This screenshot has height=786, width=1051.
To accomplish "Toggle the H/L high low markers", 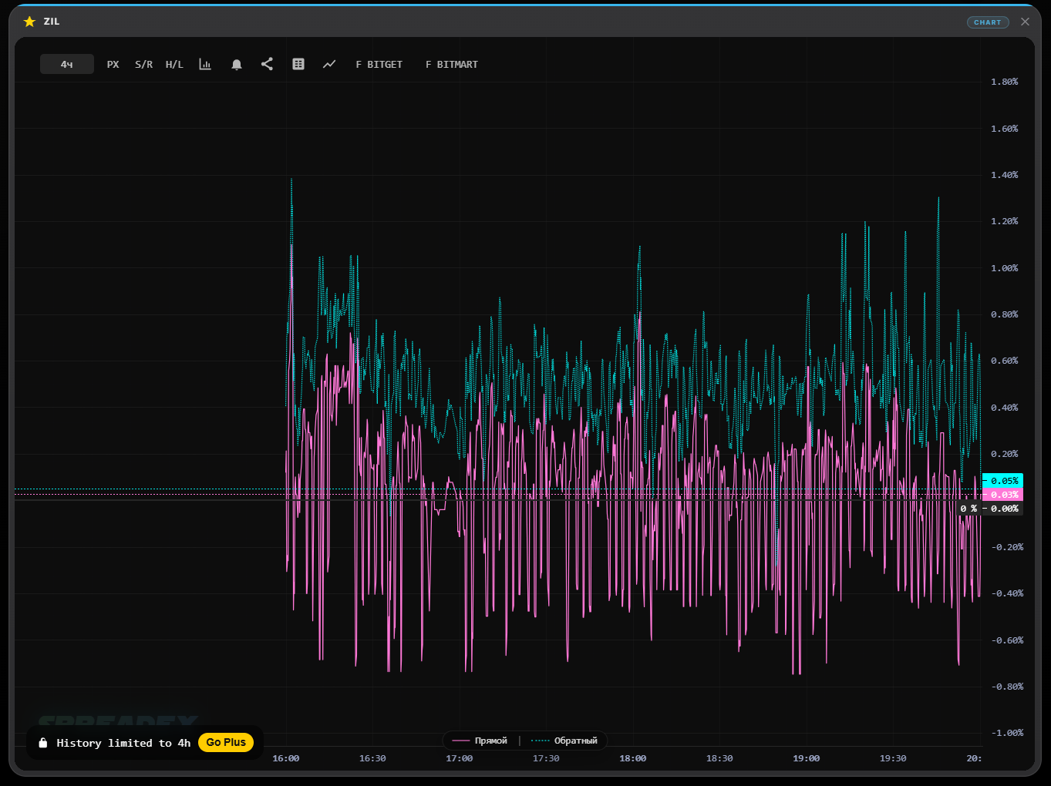I will click(x=174, y=65).
